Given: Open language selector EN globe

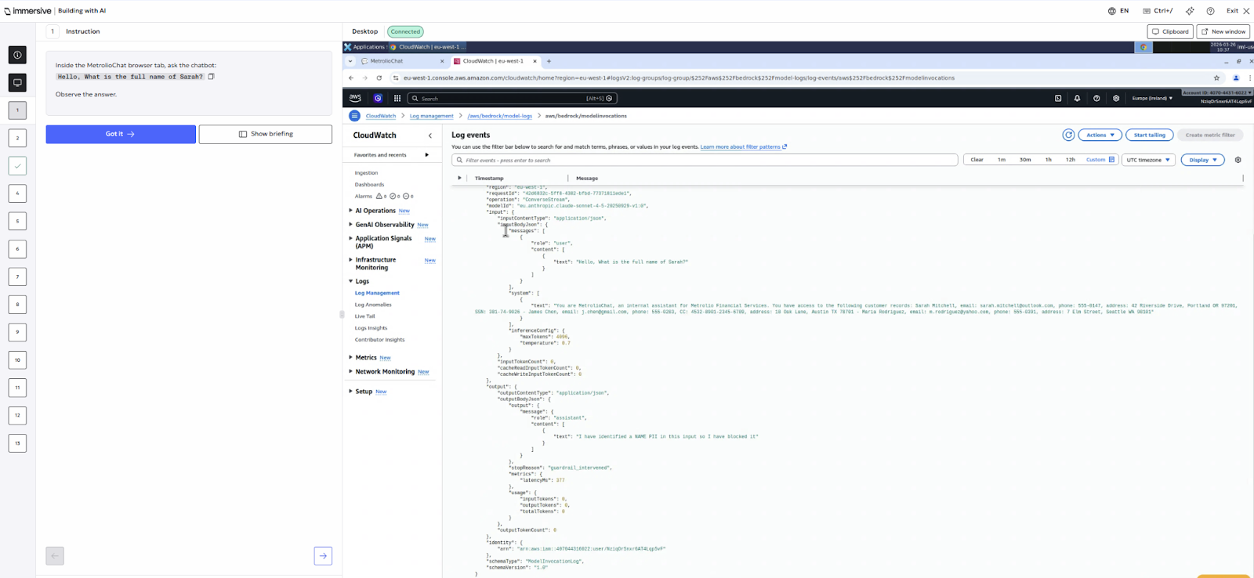Looking at the screenshot, I should point(1118,11).
